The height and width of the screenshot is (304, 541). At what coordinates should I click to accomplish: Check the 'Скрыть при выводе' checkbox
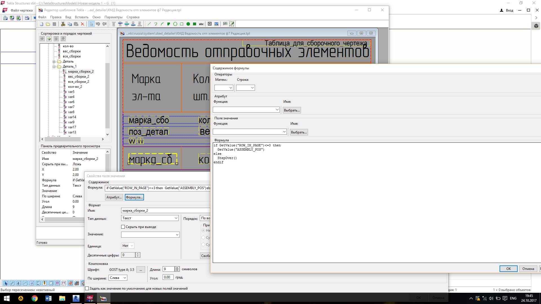point(123,227)
